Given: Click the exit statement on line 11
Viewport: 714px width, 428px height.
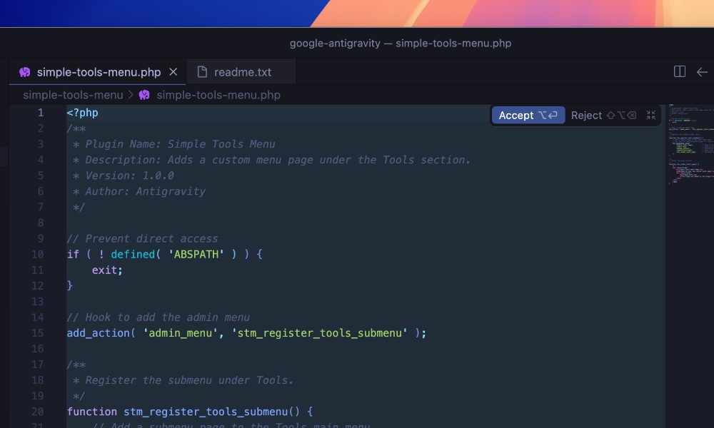Looking at the screenshot, I should 105,270.
